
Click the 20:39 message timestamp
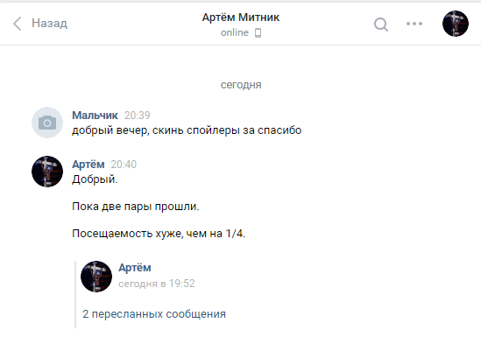[138, 116]
